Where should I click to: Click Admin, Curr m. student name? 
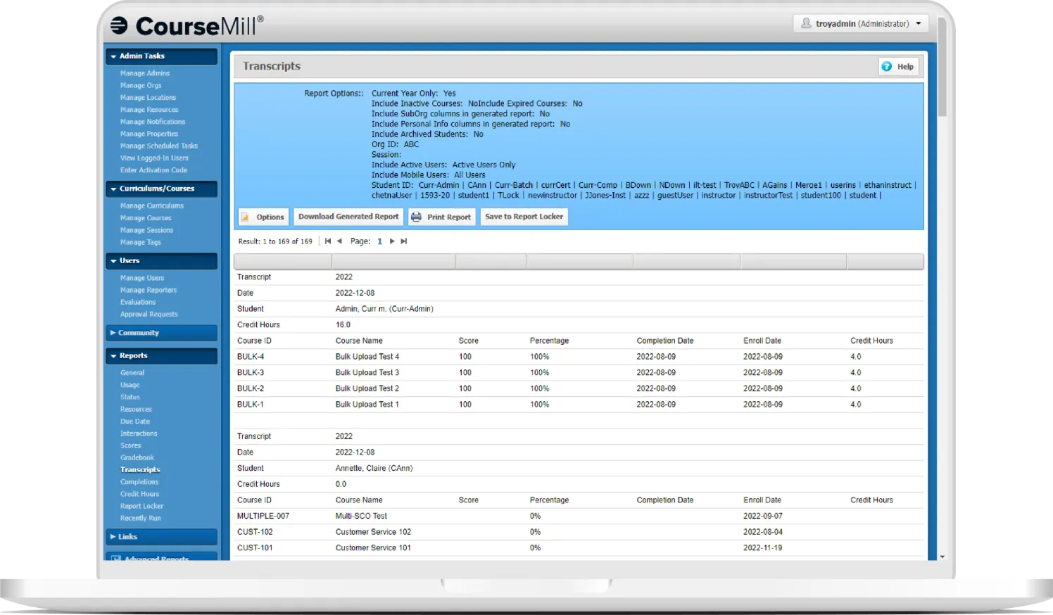[384, 309]
